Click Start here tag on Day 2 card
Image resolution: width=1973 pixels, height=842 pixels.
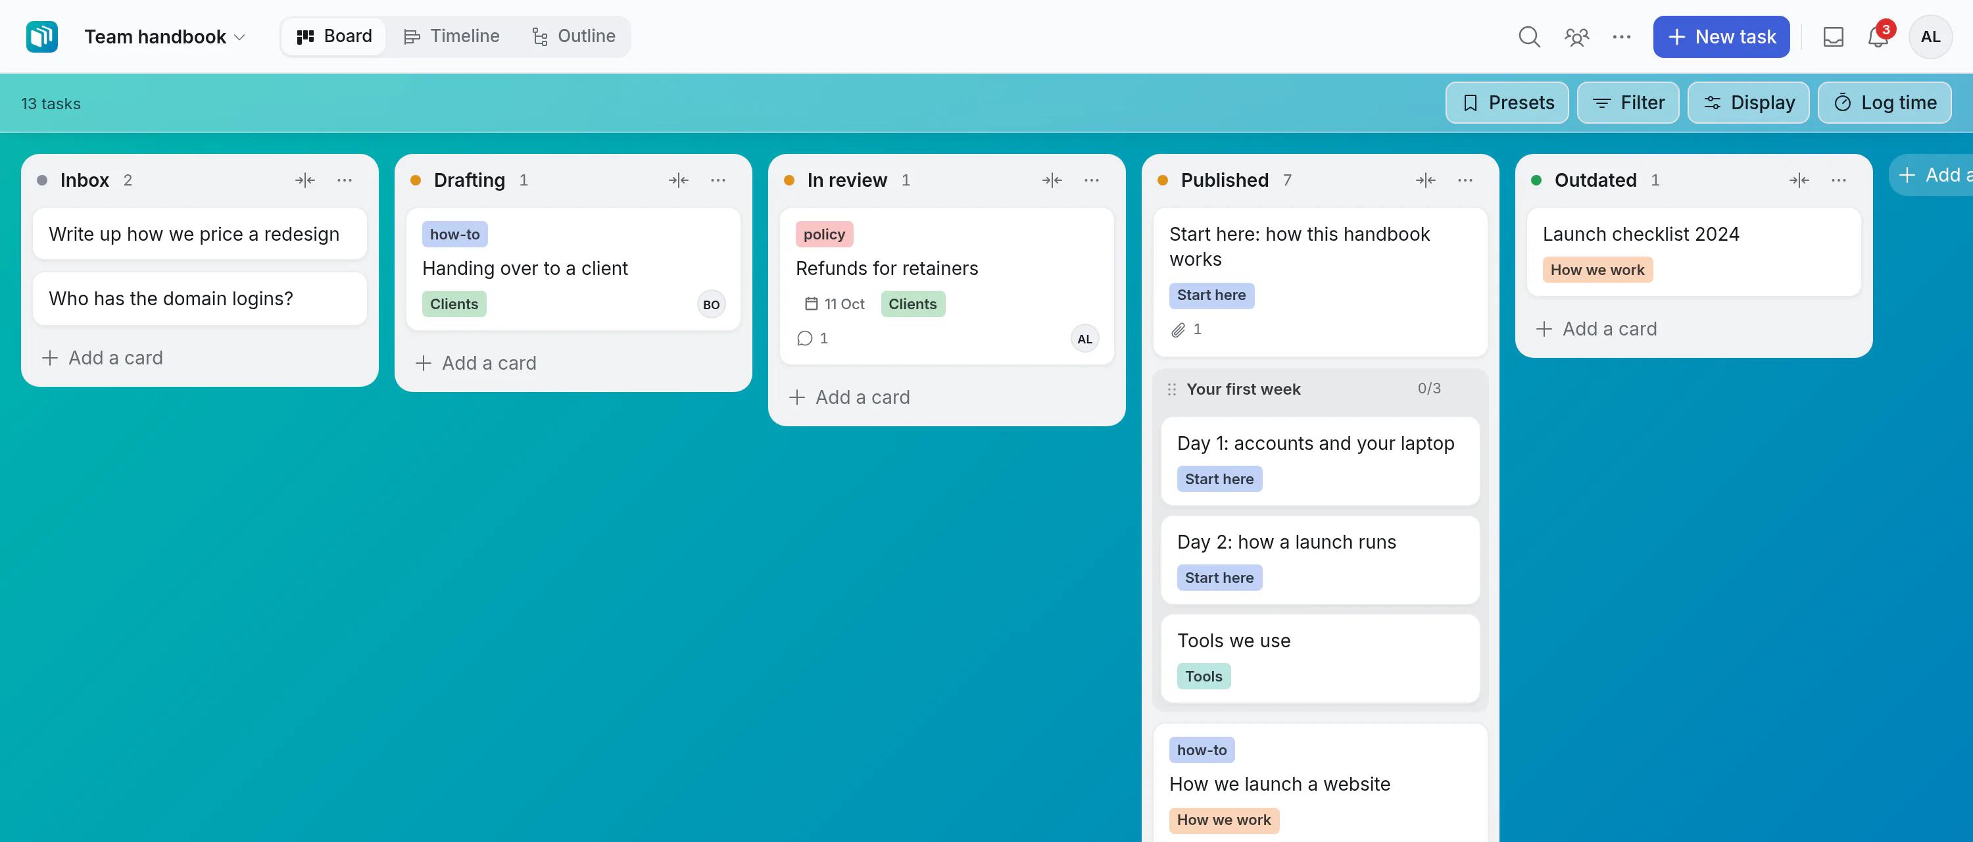click(1219, 578)
